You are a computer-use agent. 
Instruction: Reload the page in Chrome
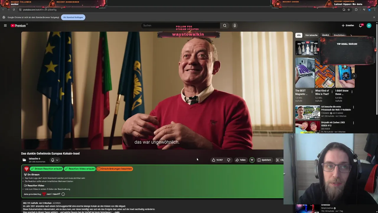[x=14, y=9]
